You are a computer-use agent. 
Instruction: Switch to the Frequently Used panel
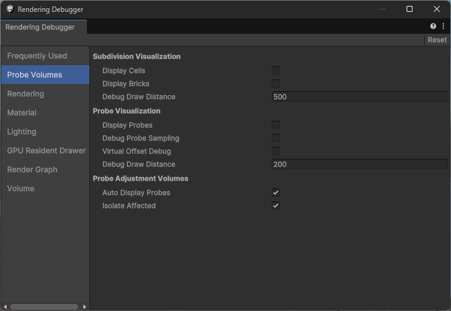(x=37, y=56)
